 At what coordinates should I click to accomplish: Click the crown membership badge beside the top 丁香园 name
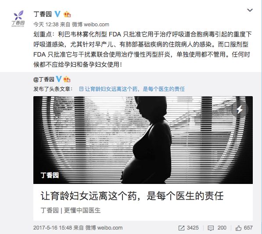[x=67, y=14]
